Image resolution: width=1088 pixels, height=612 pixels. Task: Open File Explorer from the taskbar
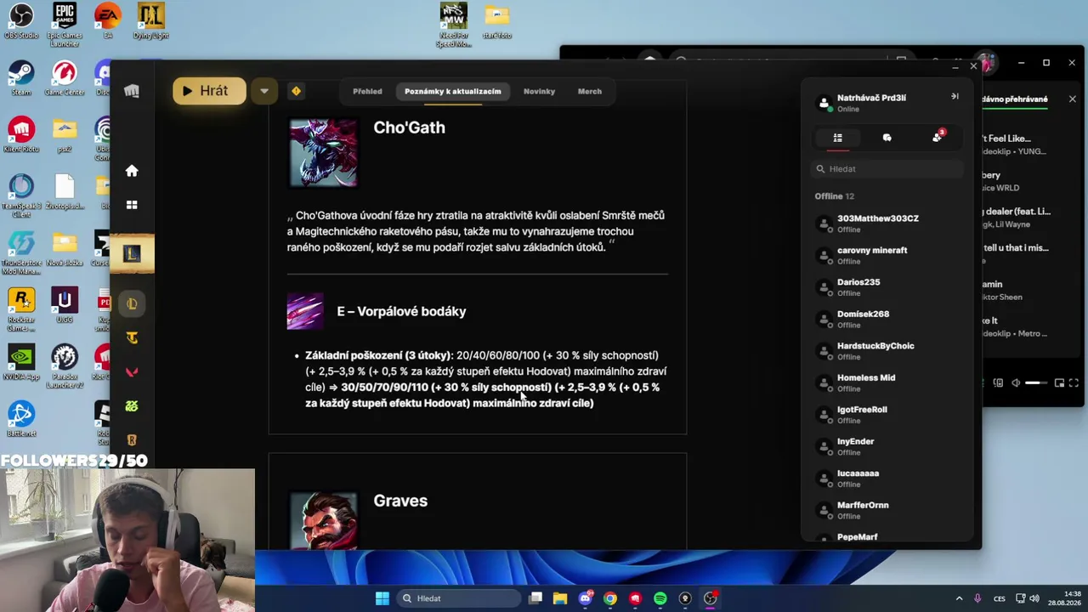(560, 598)
